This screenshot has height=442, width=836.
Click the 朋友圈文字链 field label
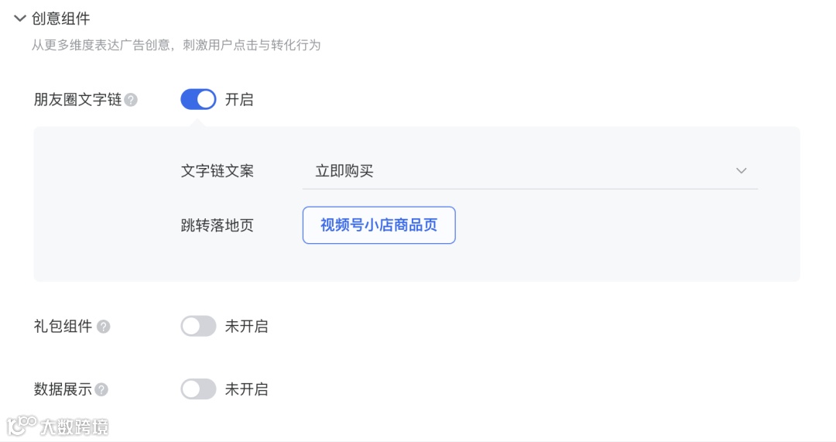pyautogui.click(x=77, y=100)
